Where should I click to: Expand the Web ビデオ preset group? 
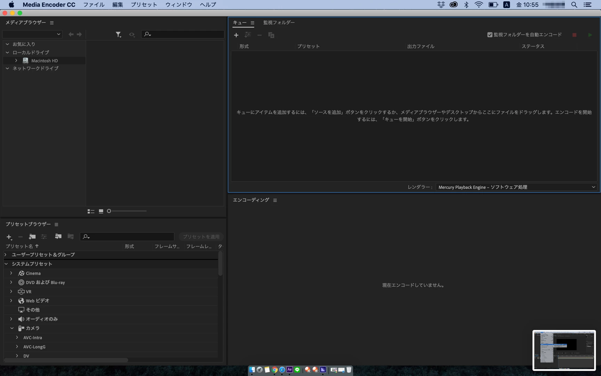[x=11, y=300]
